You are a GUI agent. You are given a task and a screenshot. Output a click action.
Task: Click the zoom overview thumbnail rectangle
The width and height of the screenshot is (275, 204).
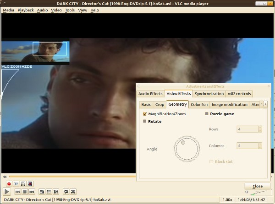[x=49, y=48]
